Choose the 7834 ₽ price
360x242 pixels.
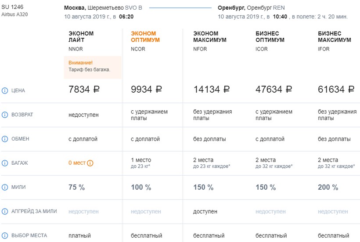(x=84, y=90)
